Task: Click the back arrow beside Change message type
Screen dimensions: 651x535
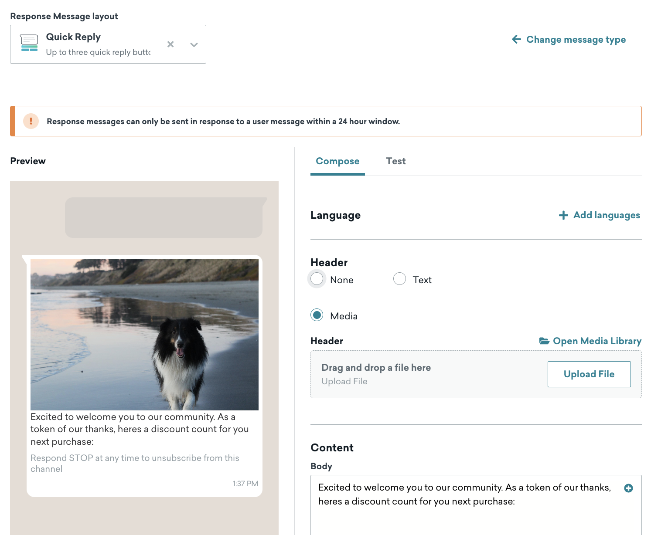Action: pyautogui.click(x=516, y=40)
